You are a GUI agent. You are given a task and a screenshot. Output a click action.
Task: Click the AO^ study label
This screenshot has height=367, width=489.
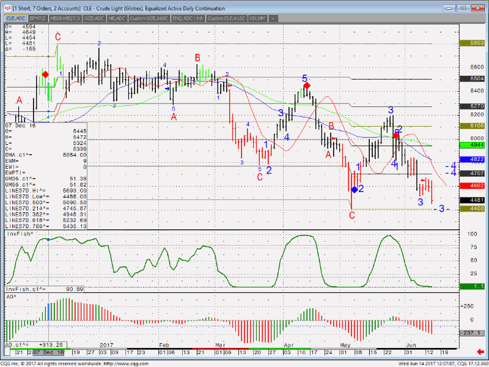pyautogui.click(x=12, y=297)
